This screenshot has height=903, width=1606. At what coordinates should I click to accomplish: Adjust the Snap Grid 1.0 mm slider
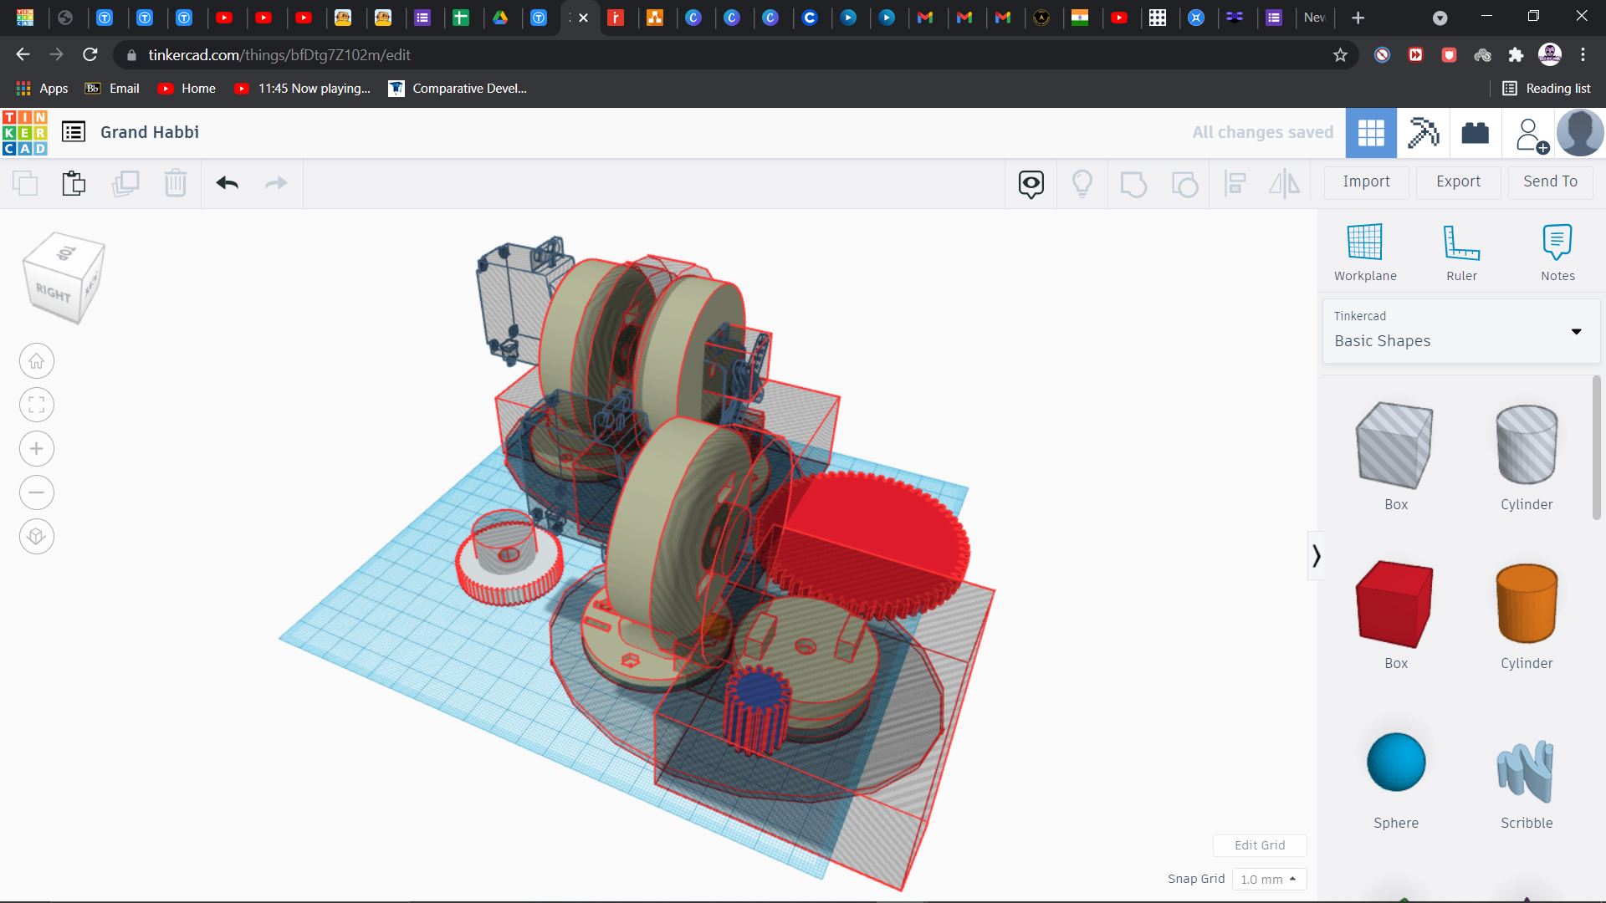(x=1266, y=879)
